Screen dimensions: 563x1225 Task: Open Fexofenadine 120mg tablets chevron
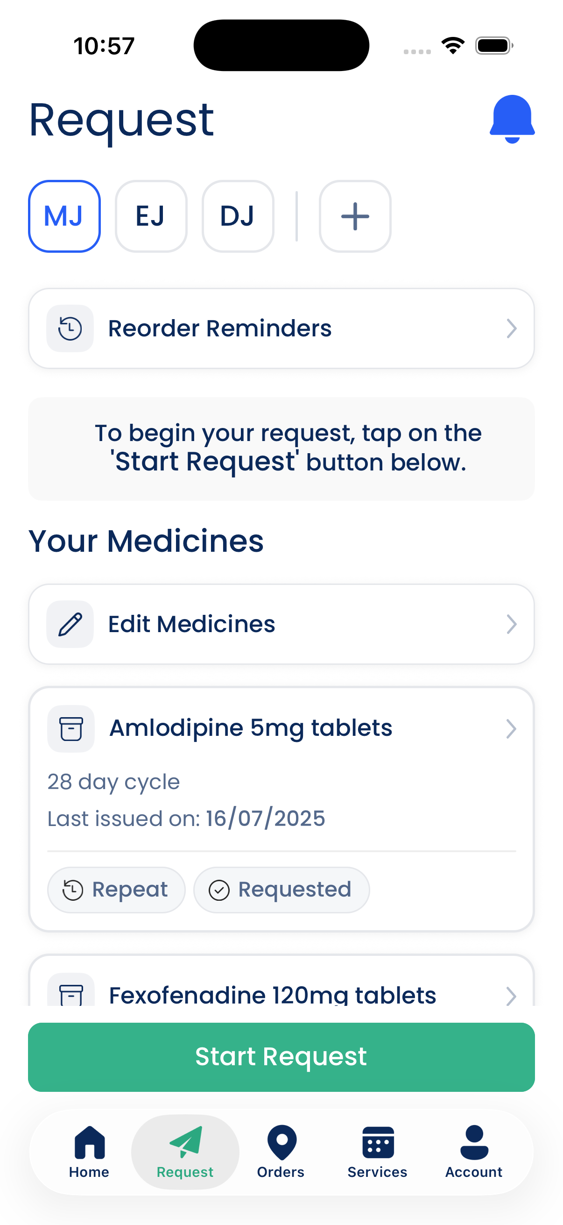[511, 995]
